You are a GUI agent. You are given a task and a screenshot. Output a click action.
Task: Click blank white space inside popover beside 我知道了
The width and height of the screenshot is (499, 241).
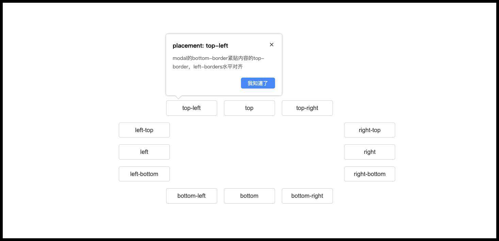pyautogui.click(x=204, y=83)
